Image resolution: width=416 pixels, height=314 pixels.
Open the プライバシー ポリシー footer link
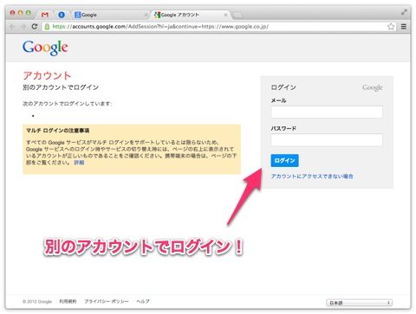point(107,301)
